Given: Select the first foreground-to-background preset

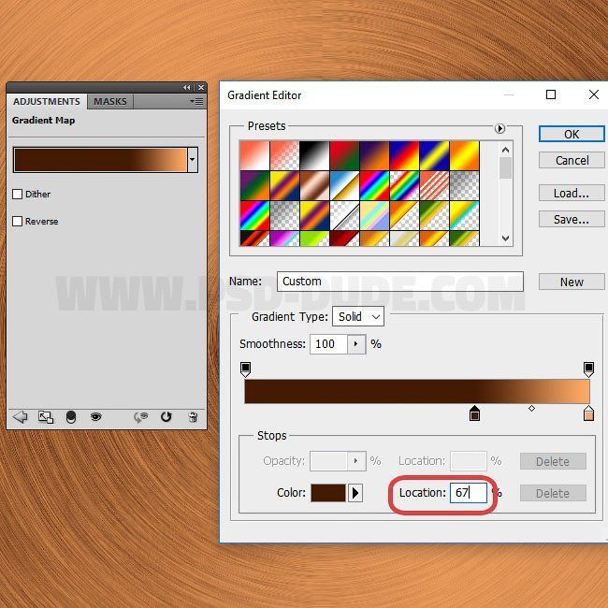Looking at the screenshot, I should [x=254, y=155].
